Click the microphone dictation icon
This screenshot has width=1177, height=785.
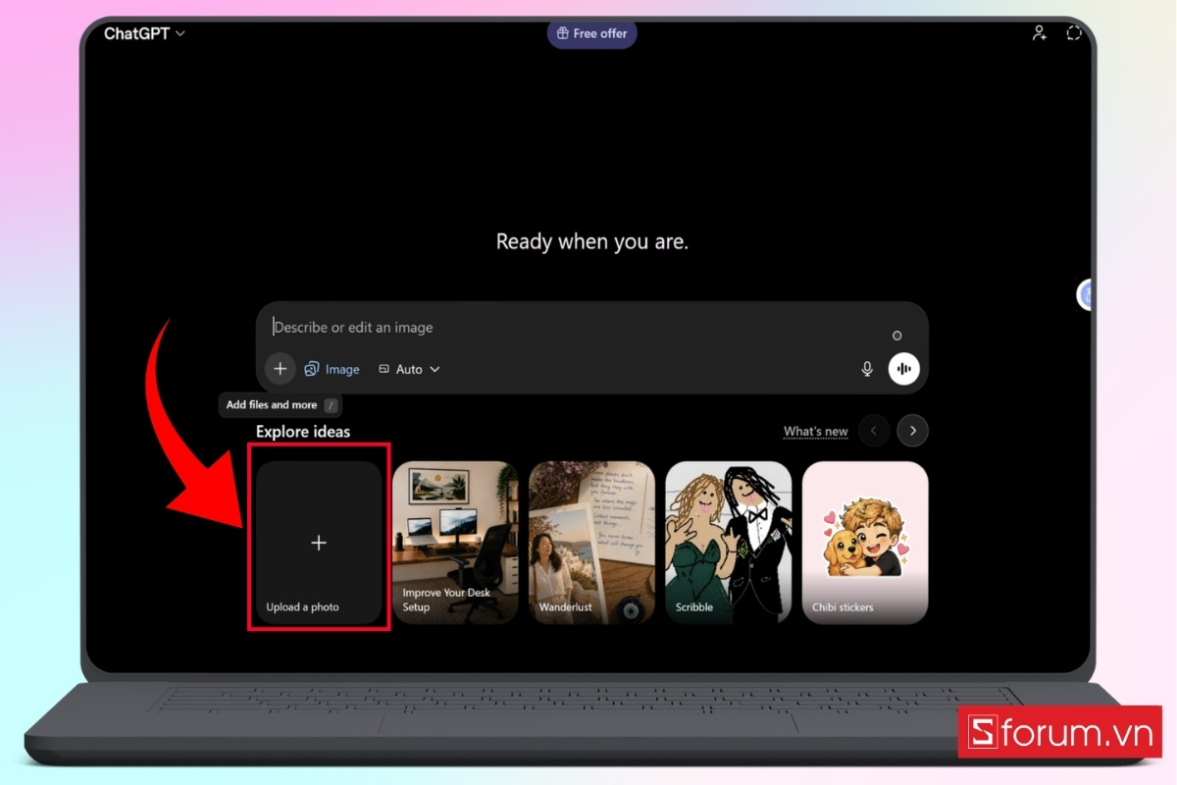(x=867, y=369)
